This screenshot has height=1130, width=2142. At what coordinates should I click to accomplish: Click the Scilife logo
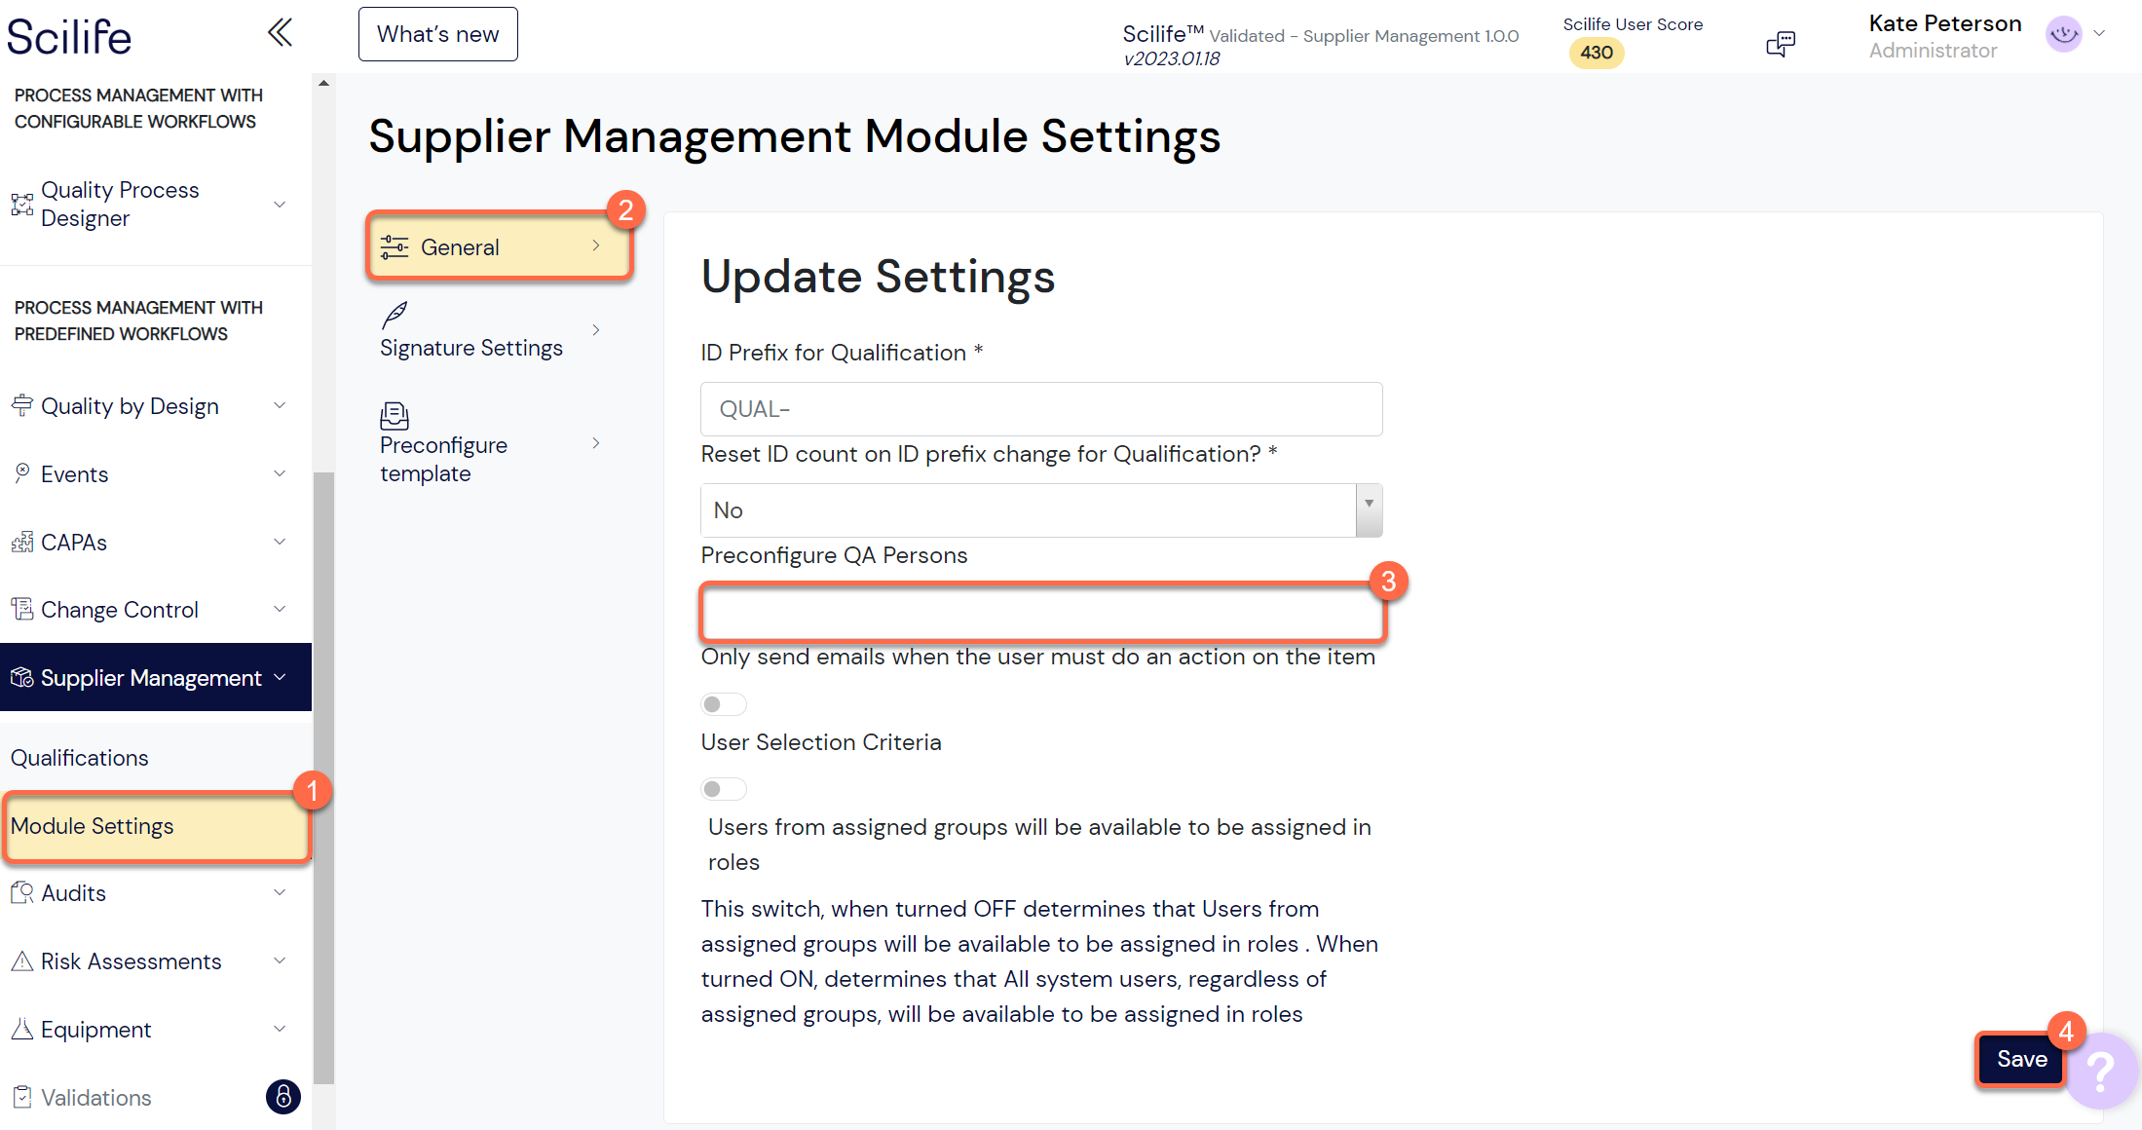[x=69, y=37]
